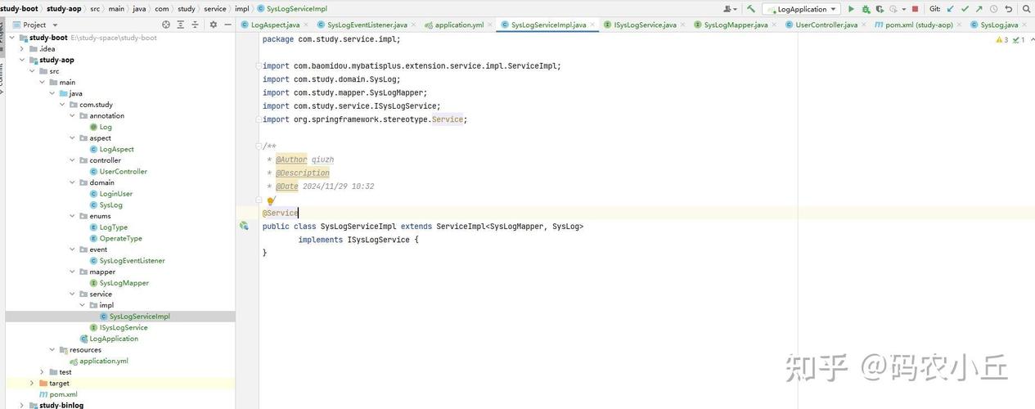Collapse all nodes in Project panel
Viewport: 1035px width, 409px height.
tap(195, 25)
